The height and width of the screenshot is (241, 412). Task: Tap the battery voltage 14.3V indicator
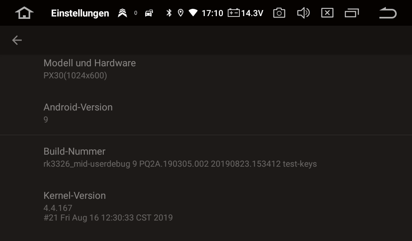245,13
